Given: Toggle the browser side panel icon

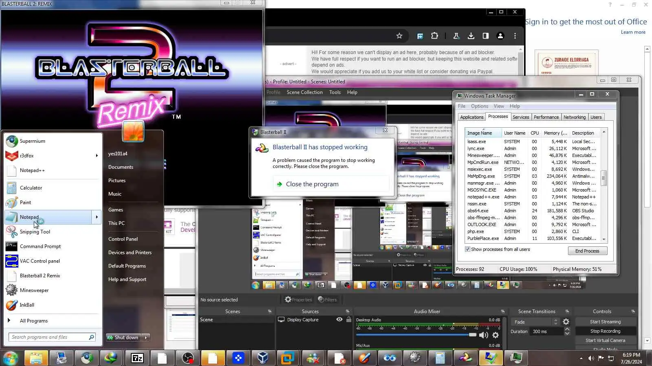Looking at the screenshot, I should 486,36.
